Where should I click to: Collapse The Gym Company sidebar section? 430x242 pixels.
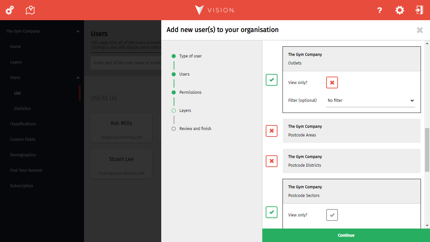[x=78, y=31]
